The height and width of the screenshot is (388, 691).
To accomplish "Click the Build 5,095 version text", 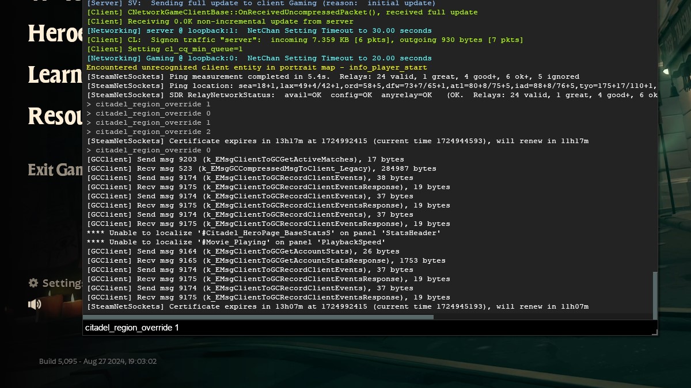I will [x=97, y=362].
